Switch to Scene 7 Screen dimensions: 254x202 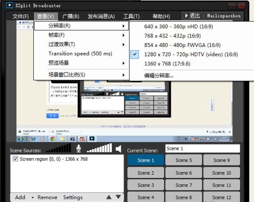click(183, 185)
